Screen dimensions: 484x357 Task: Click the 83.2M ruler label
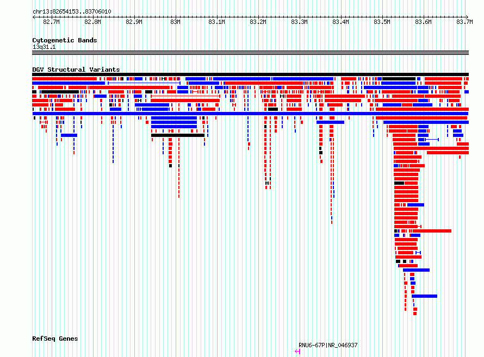258,22
